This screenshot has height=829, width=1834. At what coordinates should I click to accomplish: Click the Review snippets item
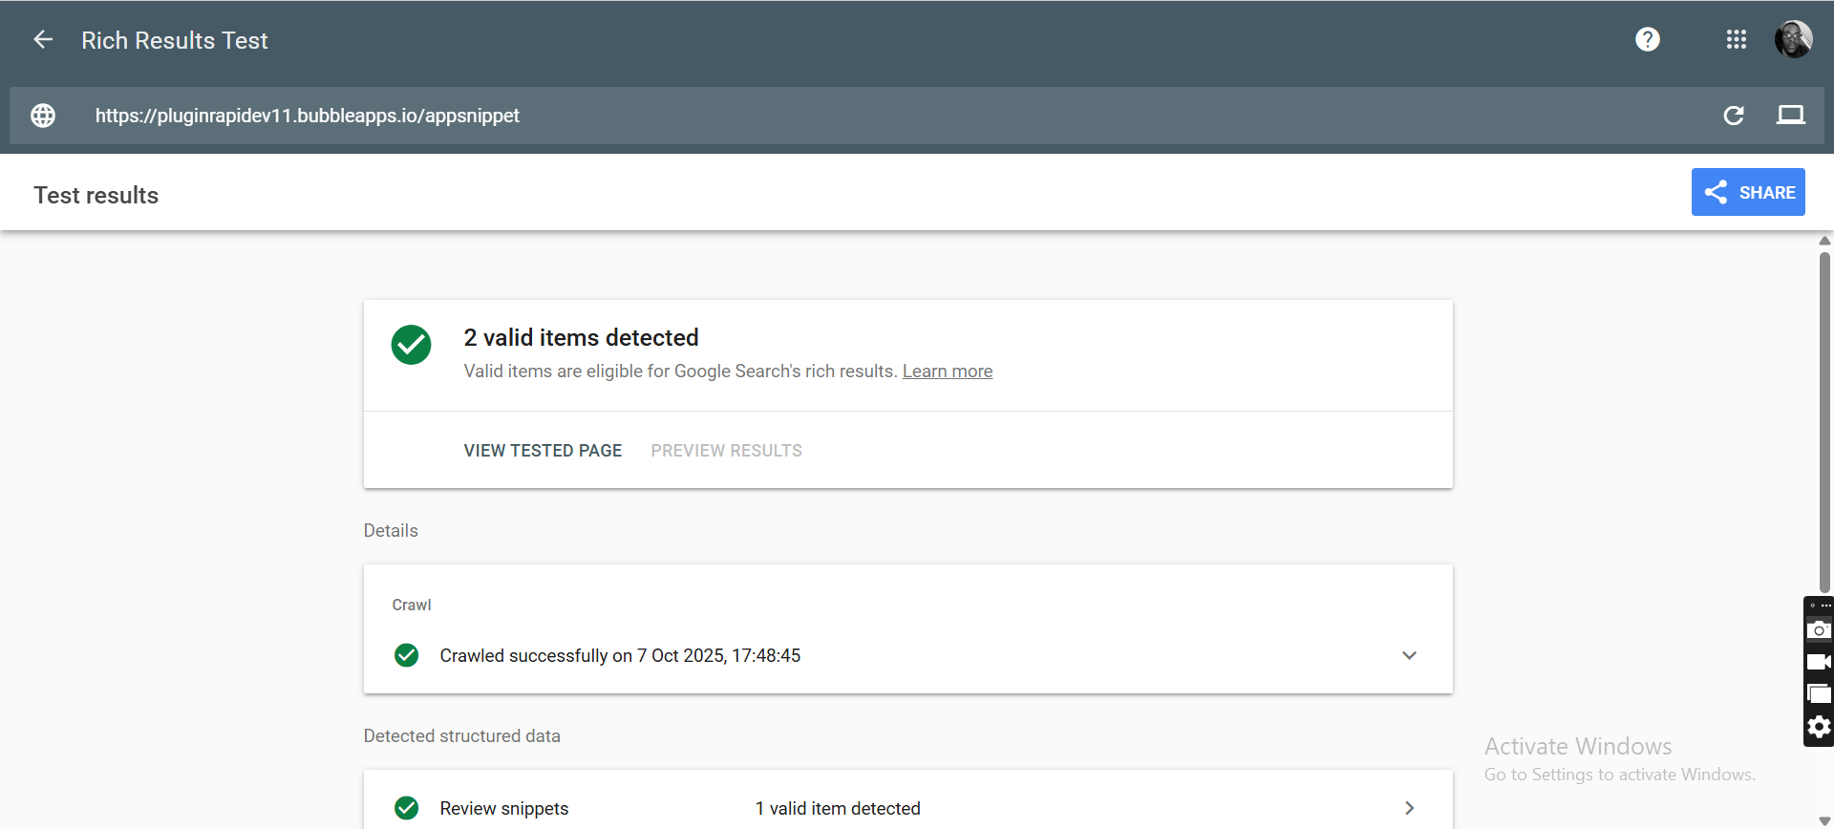pos(503,808)
